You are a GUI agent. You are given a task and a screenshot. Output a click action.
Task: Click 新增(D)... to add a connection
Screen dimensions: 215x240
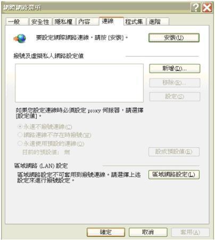click(175, 68)
